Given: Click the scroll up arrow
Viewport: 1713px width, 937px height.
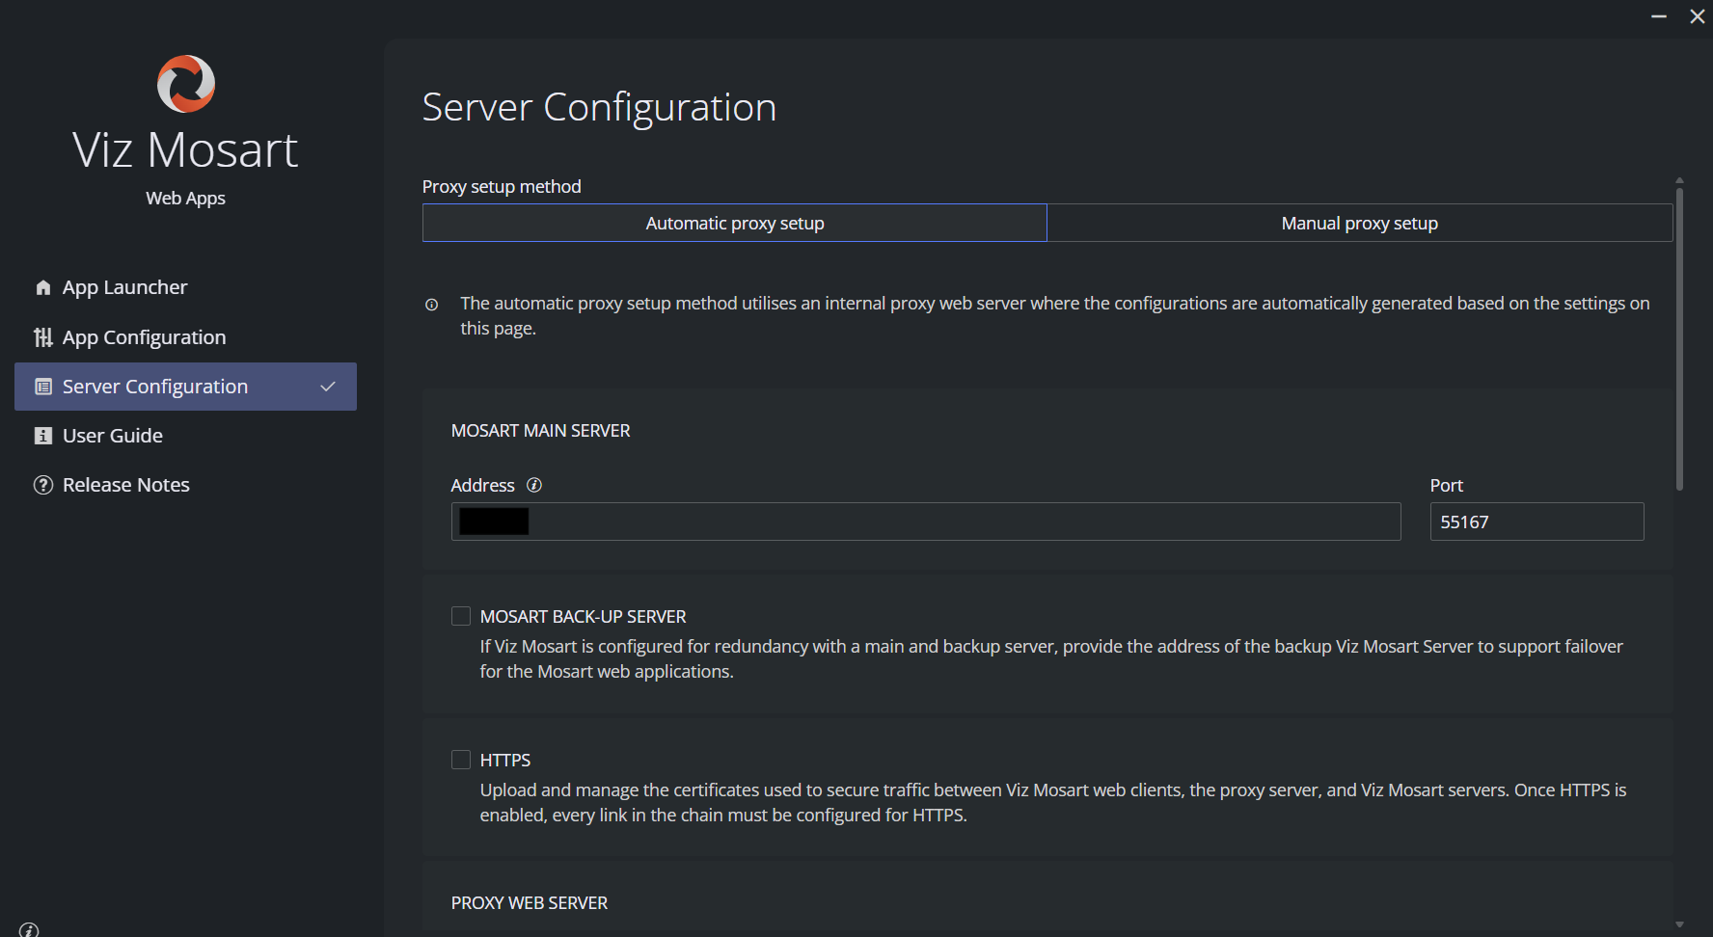Looking at the screenshot, I should (x=1679, y=180).
